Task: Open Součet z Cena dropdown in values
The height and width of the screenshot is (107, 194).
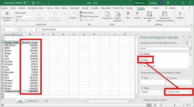Action: (x=189, y=92)
